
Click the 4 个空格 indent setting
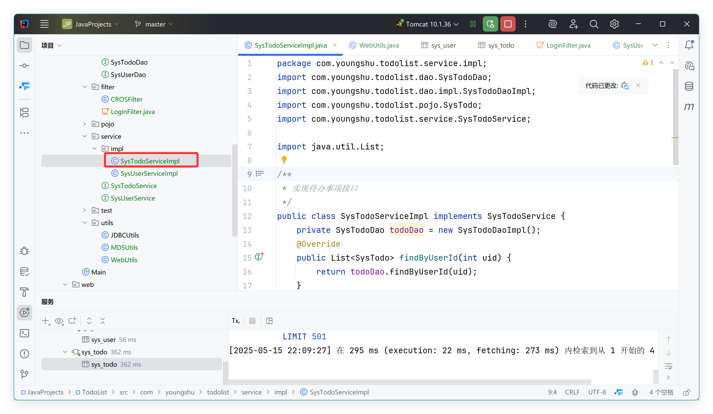(661, 392)
